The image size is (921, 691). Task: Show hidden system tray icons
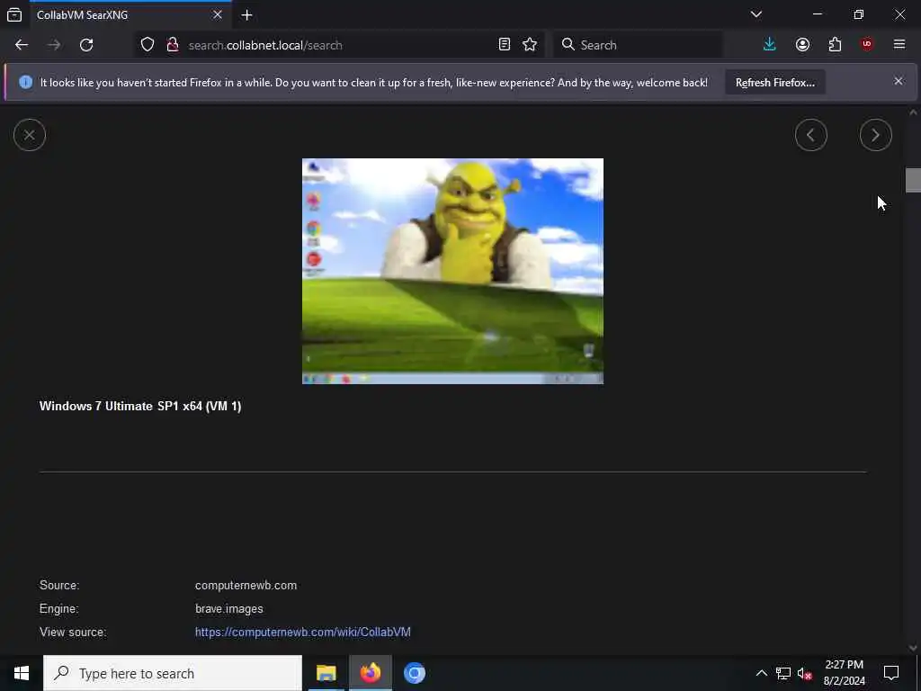coord(761,673)
